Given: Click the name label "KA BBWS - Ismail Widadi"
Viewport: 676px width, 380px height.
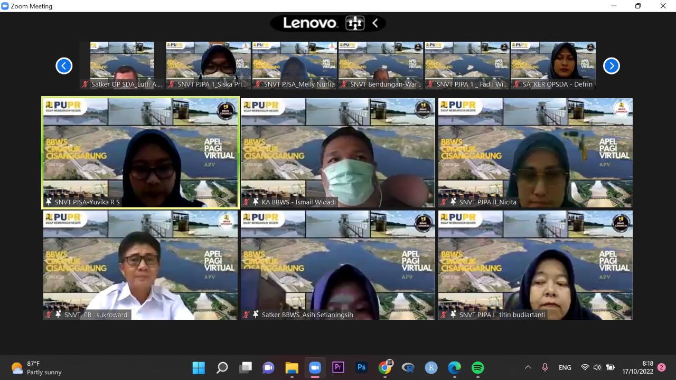Looking at the screenshot, I should click(299, 202).
